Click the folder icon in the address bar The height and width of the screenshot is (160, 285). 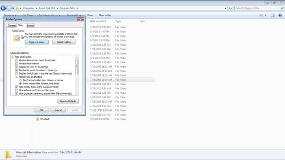tap(17, 8)
